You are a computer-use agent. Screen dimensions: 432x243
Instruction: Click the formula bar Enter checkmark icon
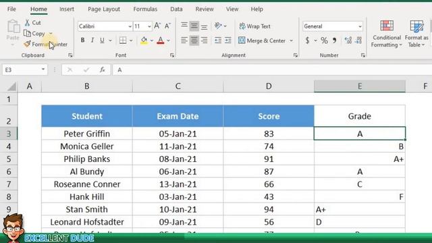86,70
